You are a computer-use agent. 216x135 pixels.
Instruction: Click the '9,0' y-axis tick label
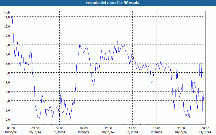8,36
